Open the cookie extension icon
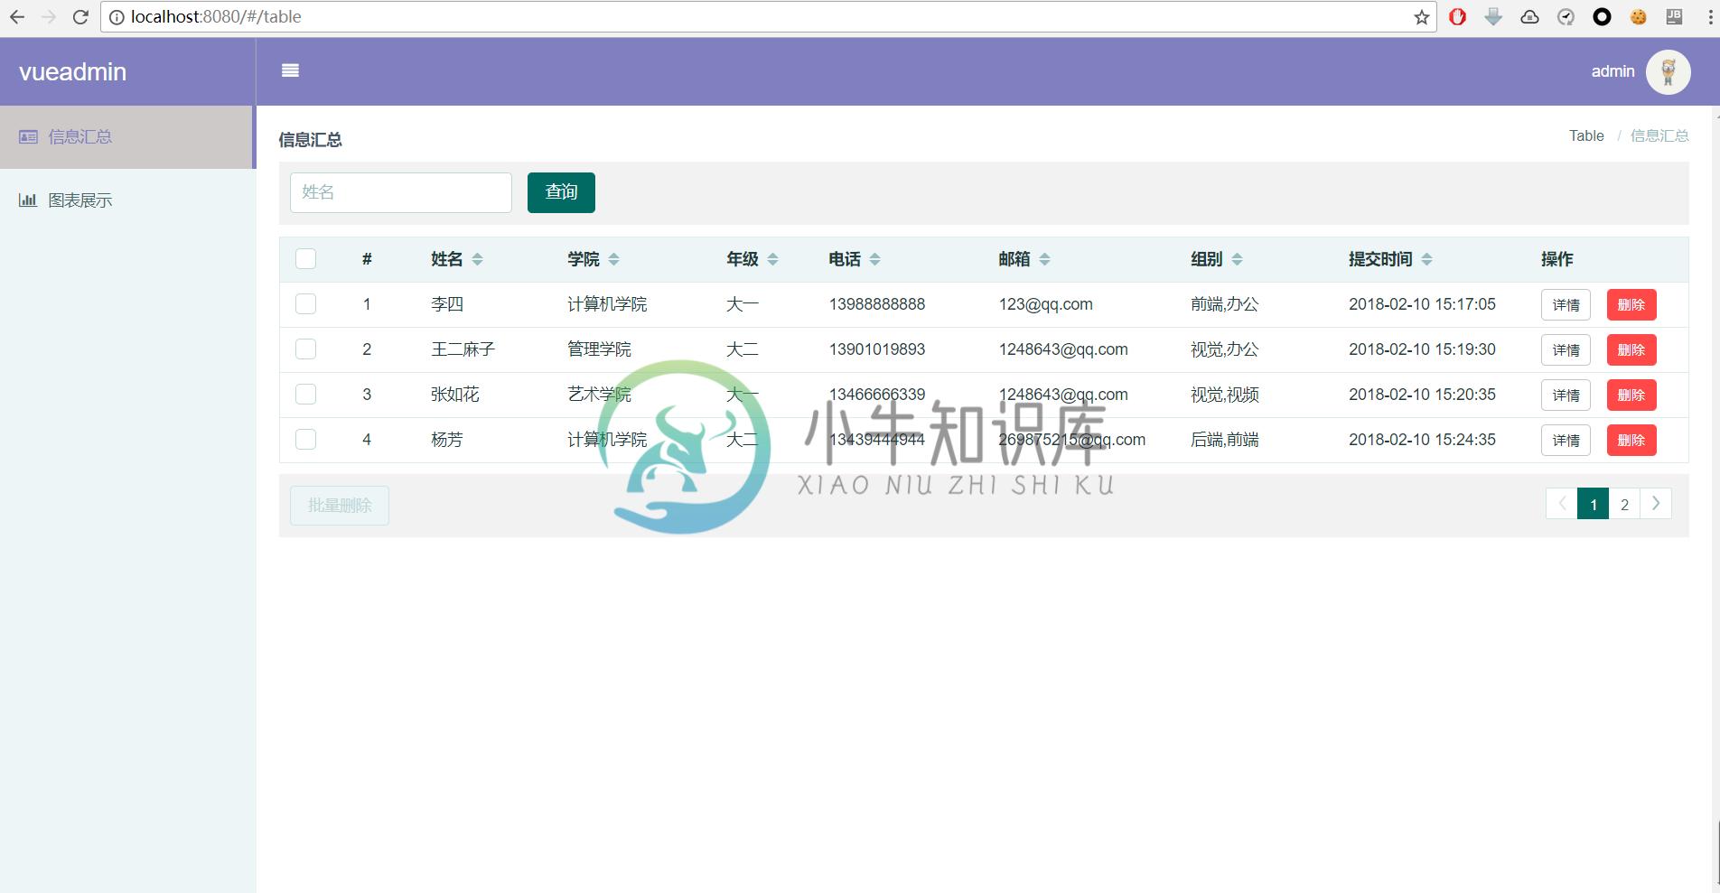 tap(1638, 17)
